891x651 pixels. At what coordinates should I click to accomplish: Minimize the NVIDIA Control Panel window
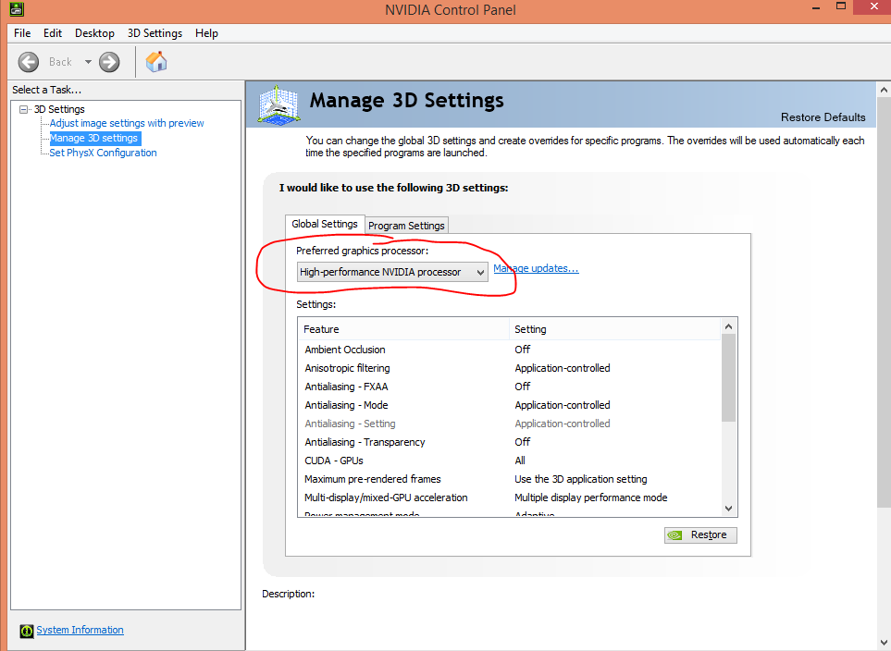click(816, 8)
